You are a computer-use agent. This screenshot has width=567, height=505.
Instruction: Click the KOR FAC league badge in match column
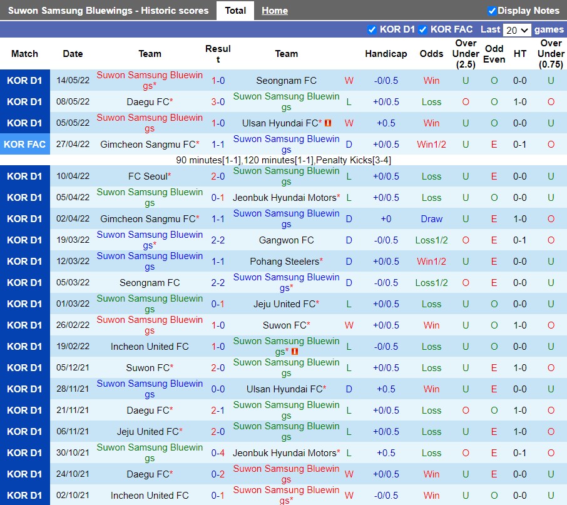click(24, 145)
